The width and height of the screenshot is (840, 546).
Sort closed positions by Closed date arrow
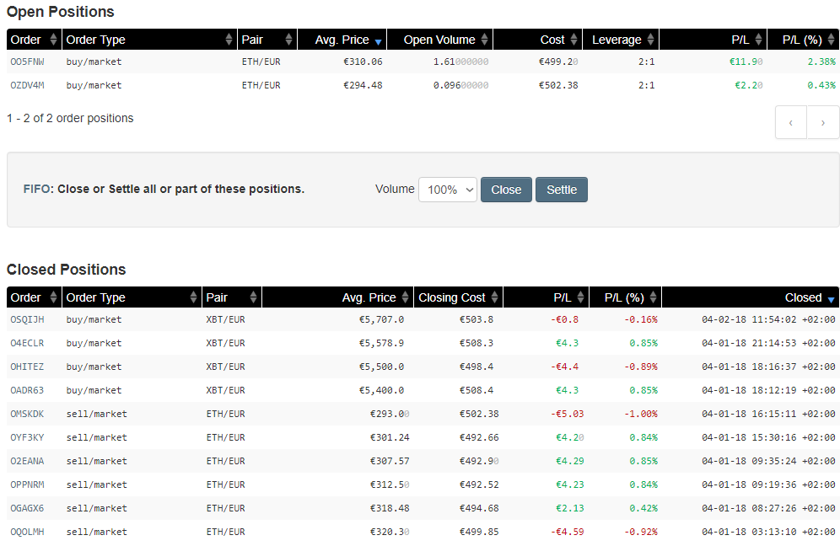(831, 300)
